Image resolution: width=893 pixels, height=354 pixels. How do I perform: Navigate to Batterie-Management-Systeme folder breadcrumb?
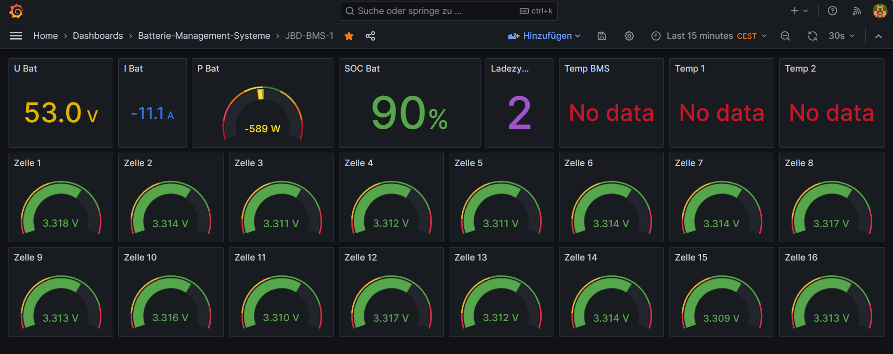click(204, 36)
